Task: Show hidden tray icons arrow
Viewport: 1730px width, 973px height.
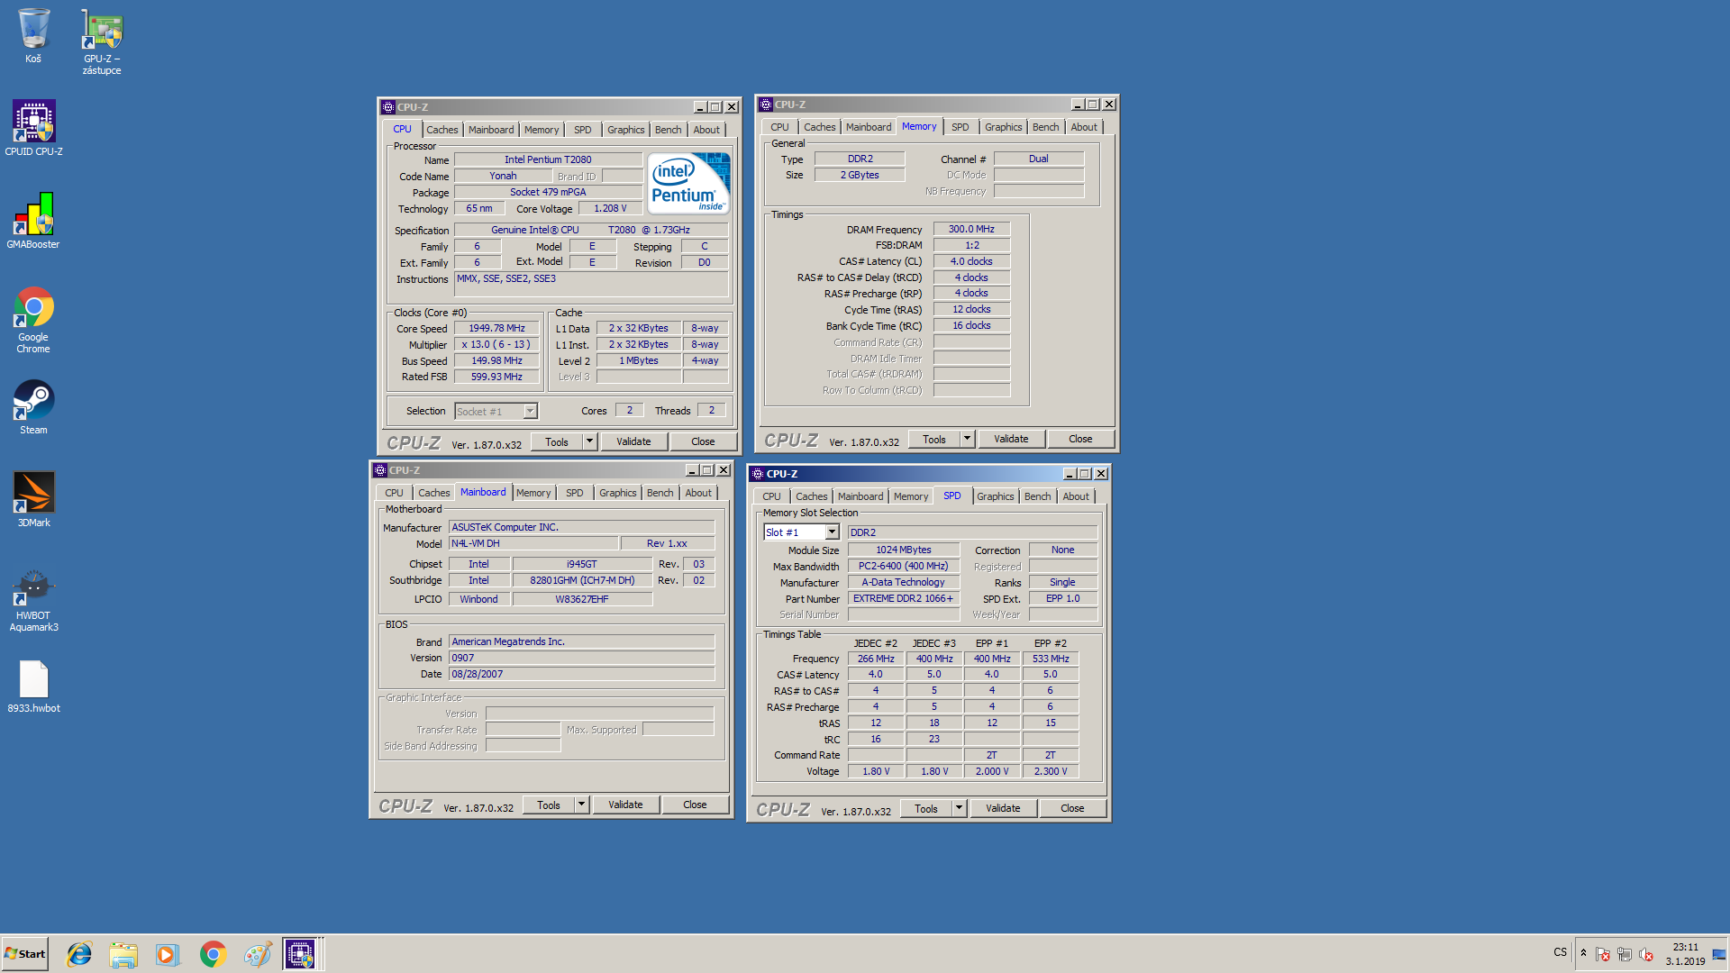Action: point(1583,953)
